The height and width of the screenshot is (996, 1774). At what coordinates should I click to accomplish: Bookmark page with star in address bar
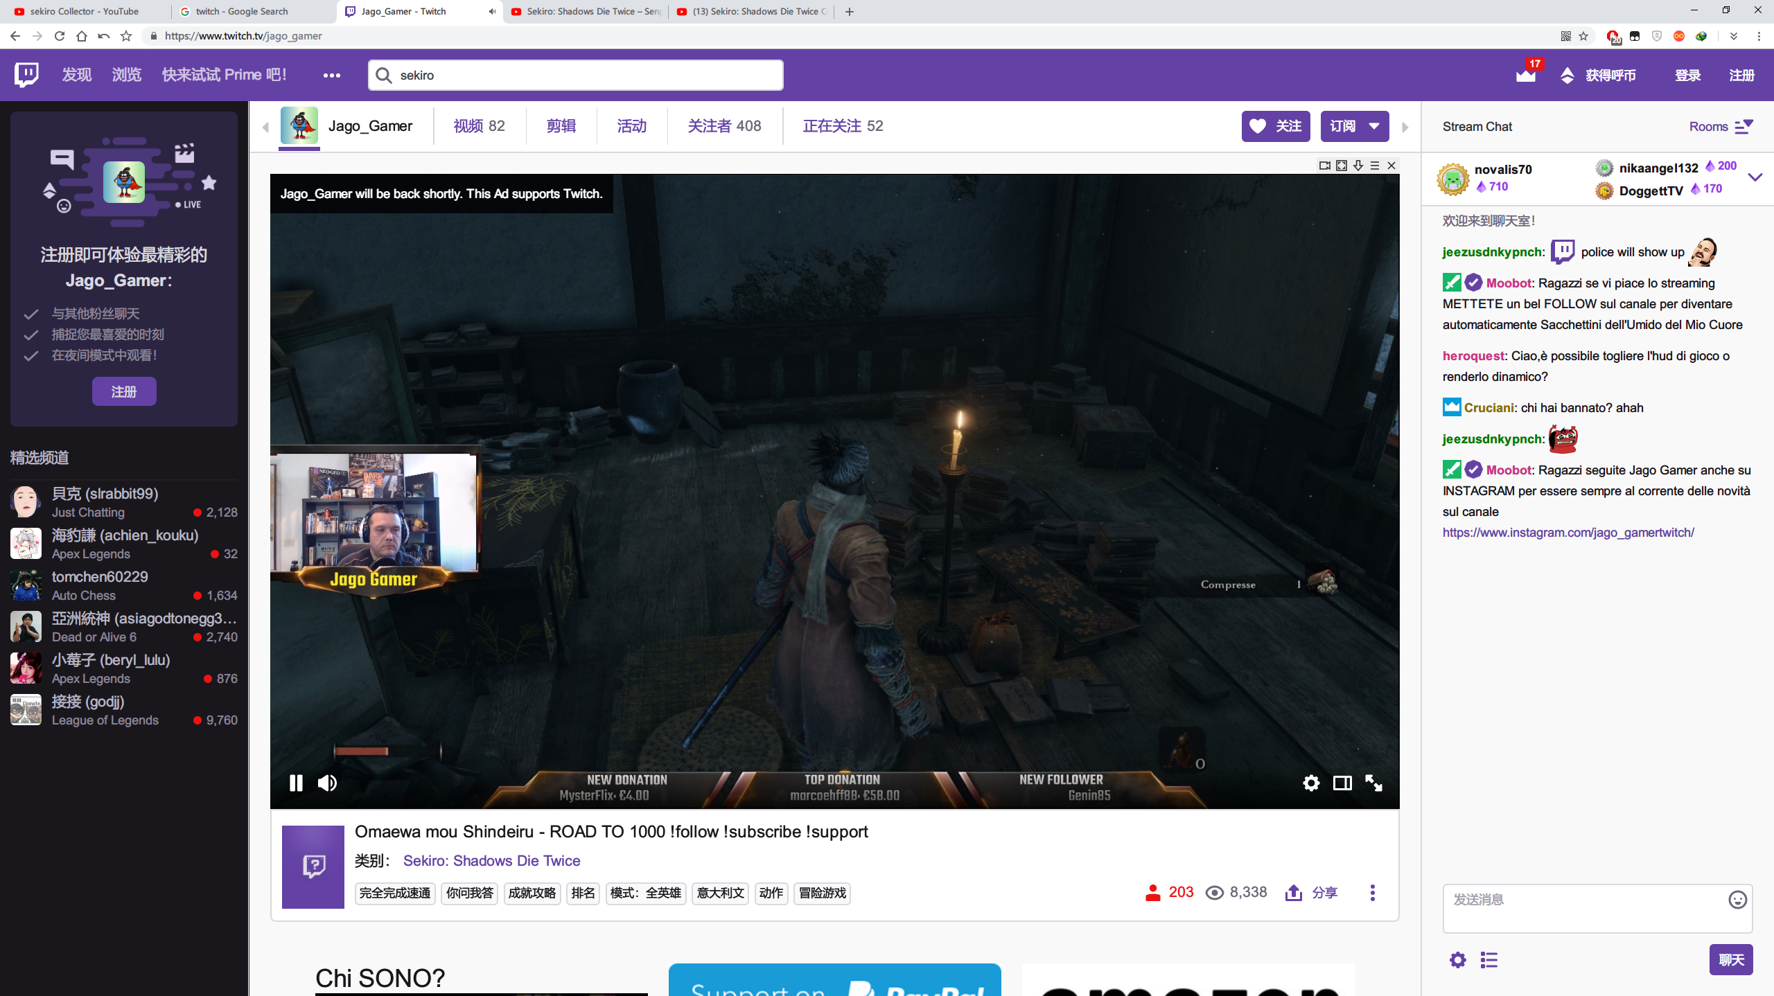[x=1583, y=36]
